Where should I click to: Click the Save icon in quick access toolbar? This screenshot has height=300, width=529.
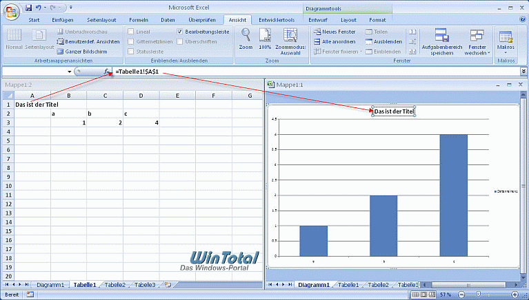pos(28,7)
